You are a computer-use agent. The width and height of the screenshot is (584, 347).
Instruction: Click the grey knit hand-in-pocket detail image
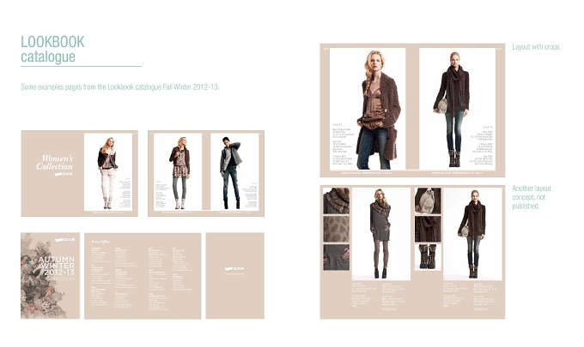click(337, 257)
